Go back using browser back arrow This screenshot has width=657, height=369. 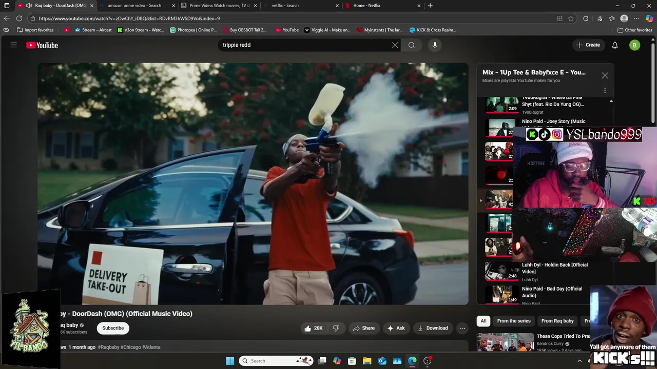point(7,18)
